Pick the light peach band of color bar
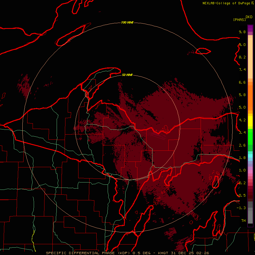 pos(250,58)
